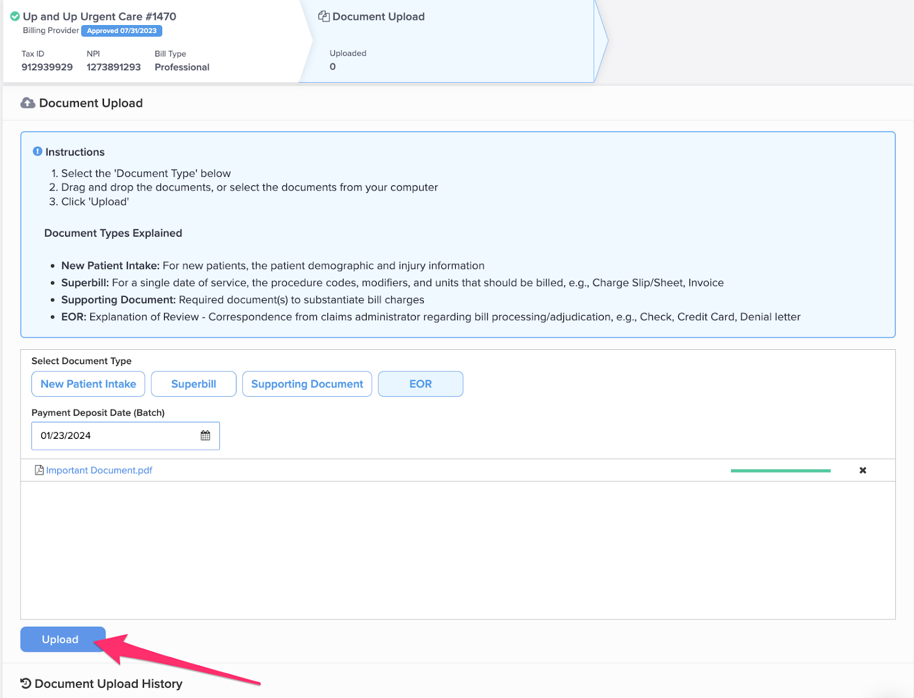914x698 pixels.
Task: Click the blue Instructions info icon
Action: (x=38, y=152)
